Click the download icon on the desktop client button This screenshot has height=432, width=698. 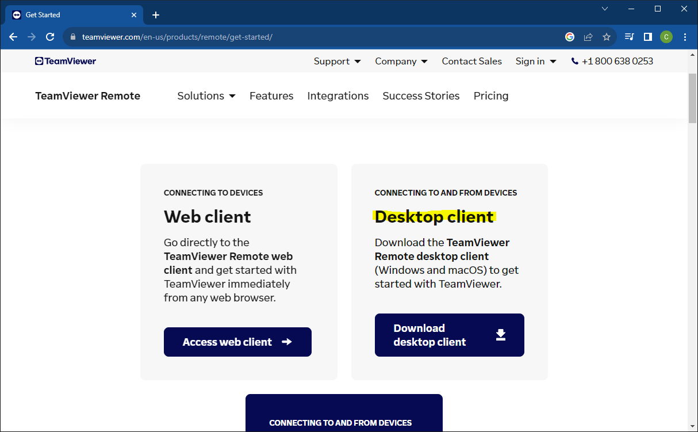pos(501,334)
